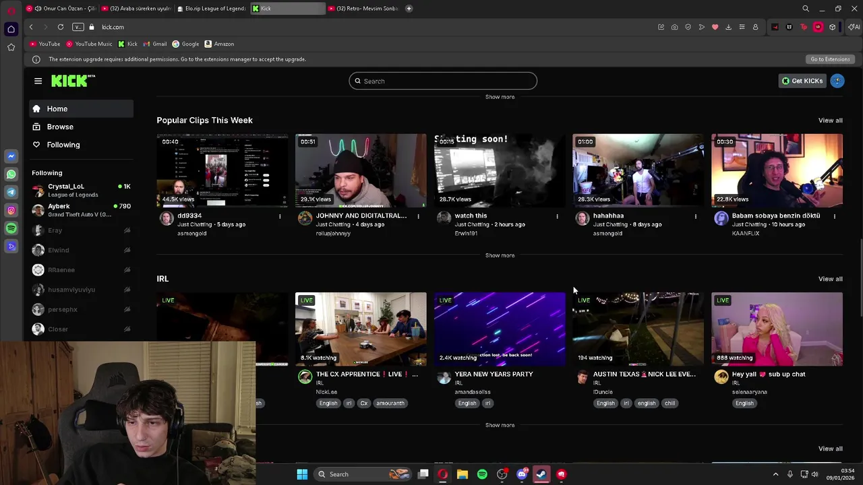The height and width of the screenshot is (485, 863).
Task: Open options menu for dd9334 clip
Action: click(280, 216)
